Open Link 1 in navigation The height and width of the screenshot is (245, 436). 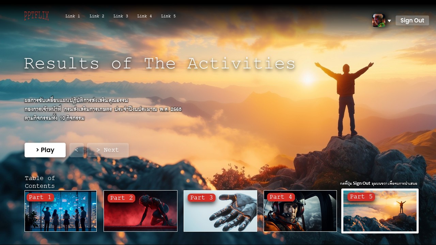[x=73, y=16]
